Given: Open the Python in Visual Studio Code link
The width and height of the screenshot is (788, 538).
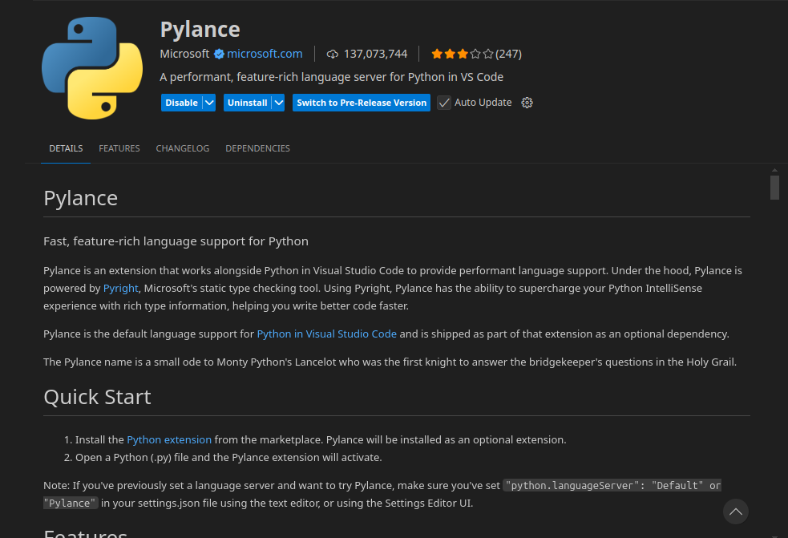Looking at the screenshot, I should pyautogui.click(x=326, y=334).
